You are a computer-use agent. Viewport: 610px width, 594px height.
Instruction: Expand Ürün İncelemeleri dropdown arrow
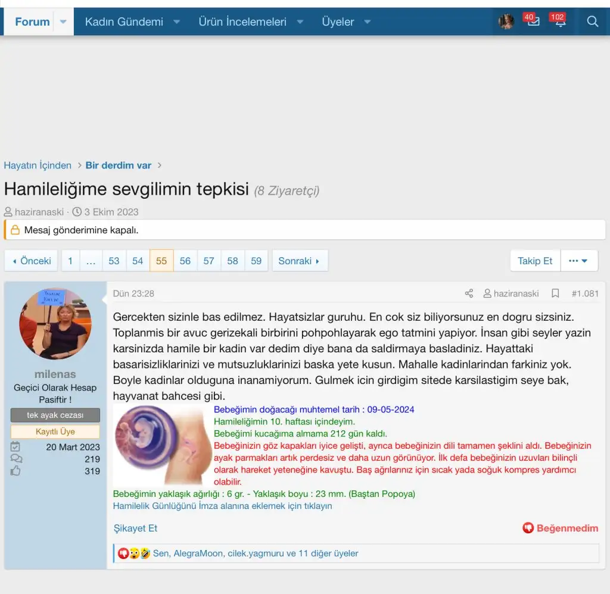(300, 22)
